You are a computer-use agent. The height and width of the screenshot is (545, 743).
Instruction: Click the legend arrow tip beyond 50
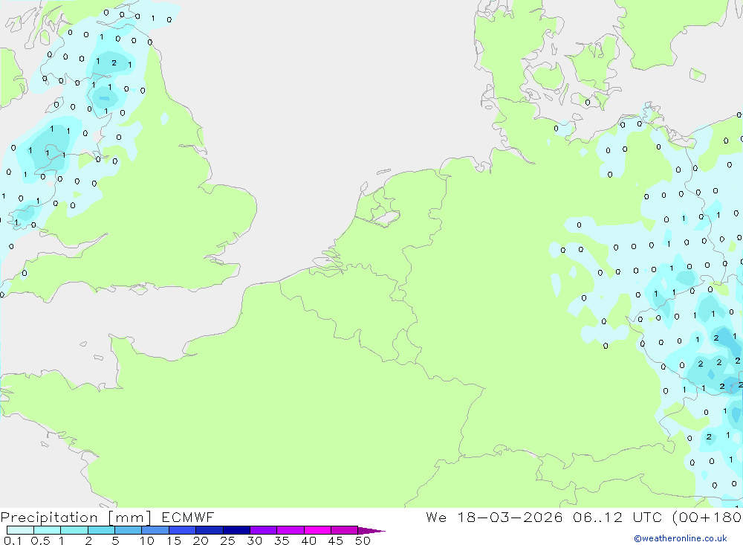371,531
